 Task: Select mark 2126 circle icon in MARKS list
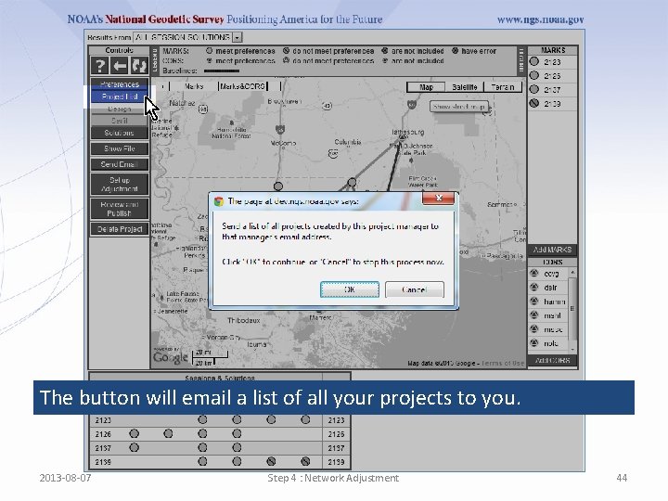click(x=533, y=75)
